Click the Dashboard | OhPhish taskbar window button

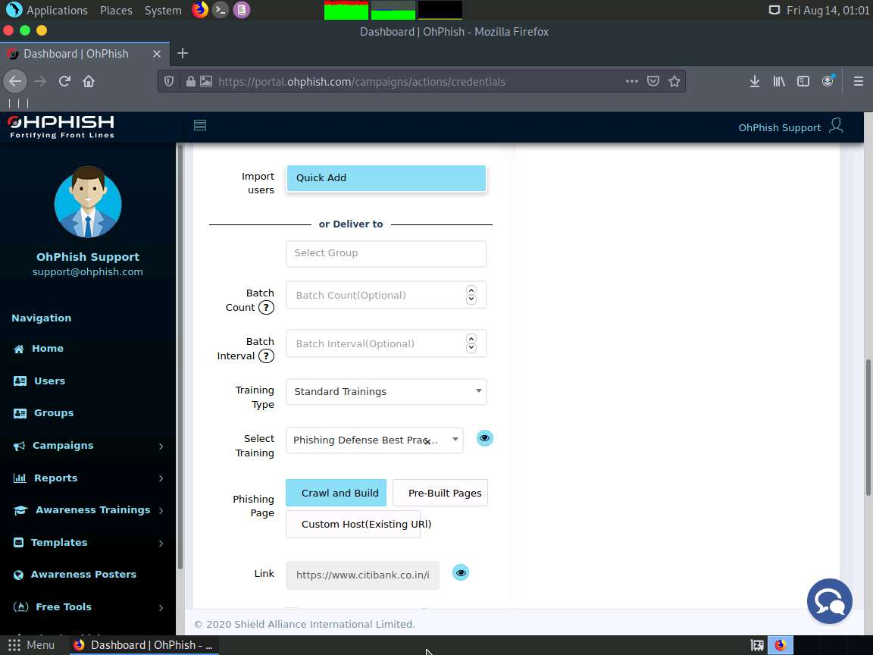144,645
